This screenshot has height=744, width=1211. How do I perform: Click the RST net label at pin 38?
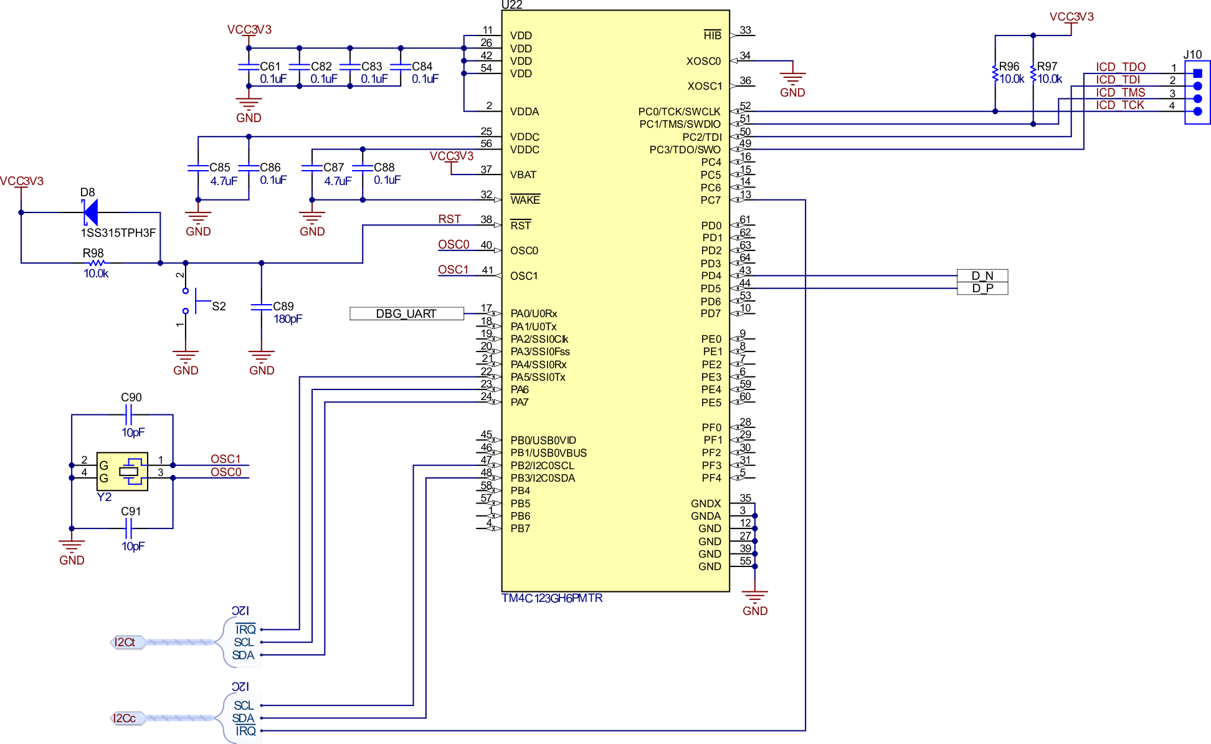pyautogui.click(x=449, y=219)
